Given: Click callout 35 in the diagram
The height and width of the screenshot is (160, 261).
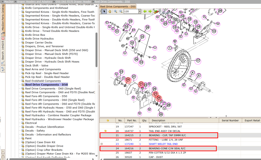Looking at the screenshot, I should (x=130, y=21).
